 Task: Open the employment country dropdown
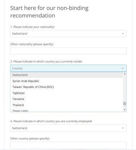pos(68,128)
